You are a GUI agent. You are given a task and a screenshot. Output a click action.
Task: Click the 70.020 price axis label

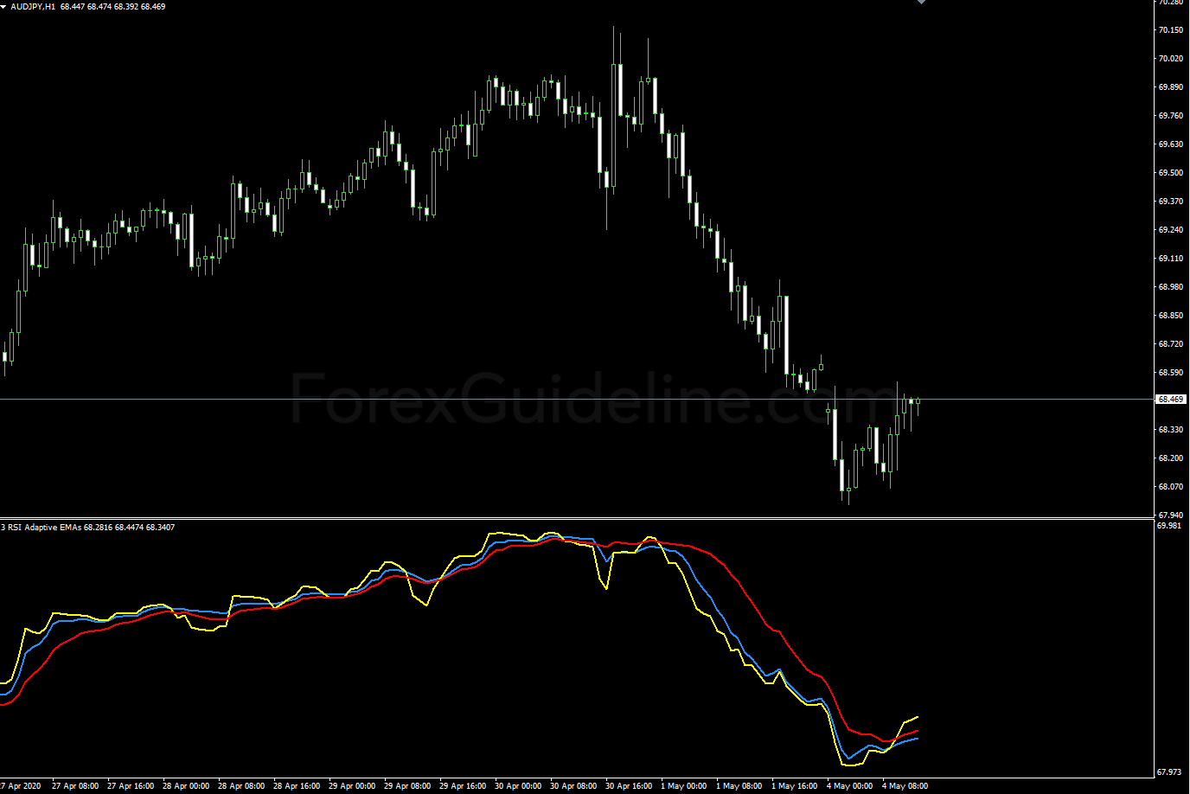click(x=1171, y=59)
